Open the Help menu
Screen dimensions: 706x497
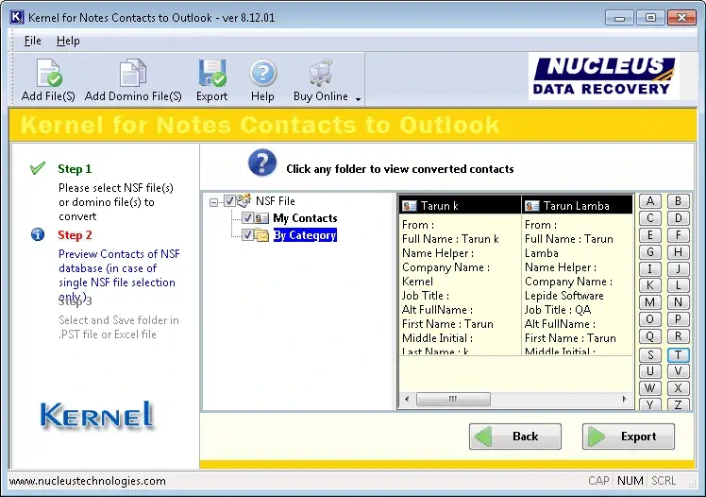tap(68, 41)
